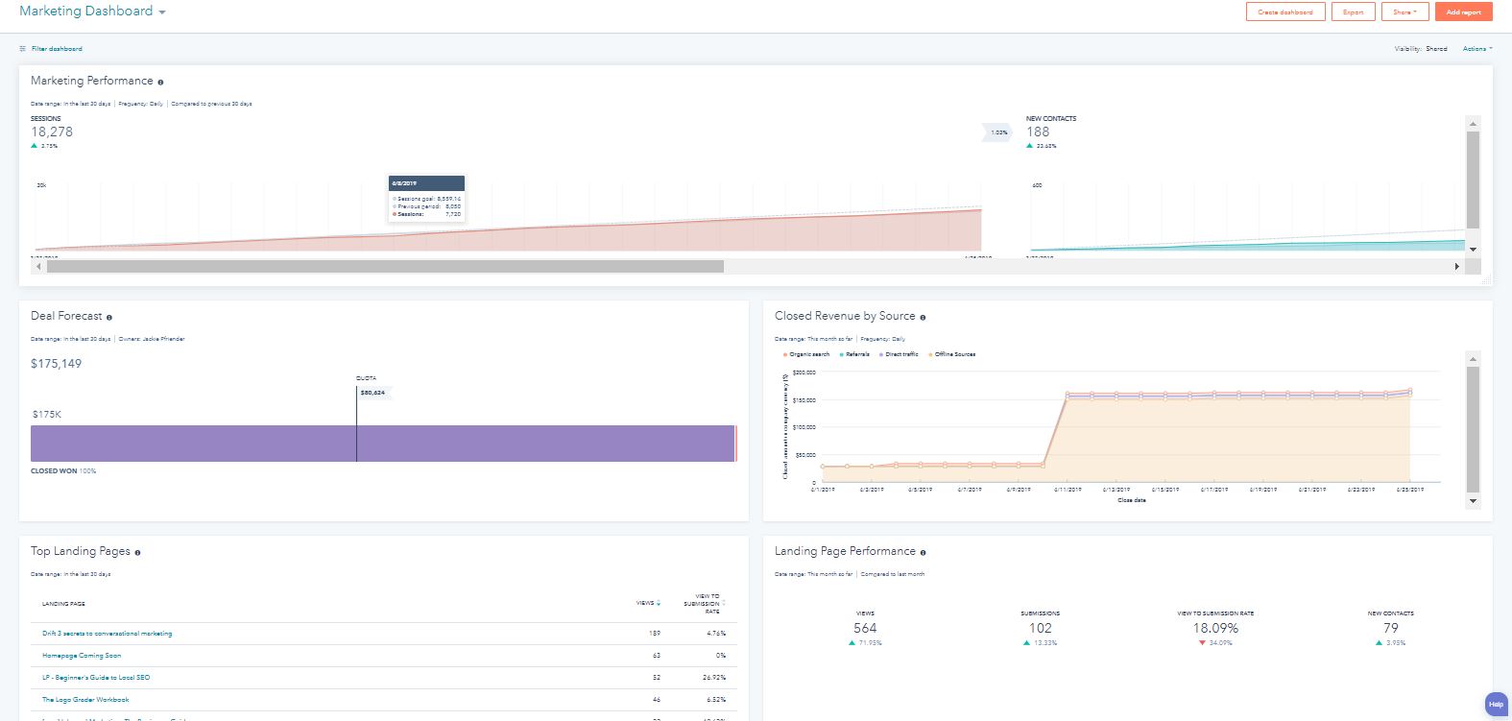Open the Closed Revenue by Source info icon
The height and width of the screenshot is (721, 1512).
click(923, 317)
